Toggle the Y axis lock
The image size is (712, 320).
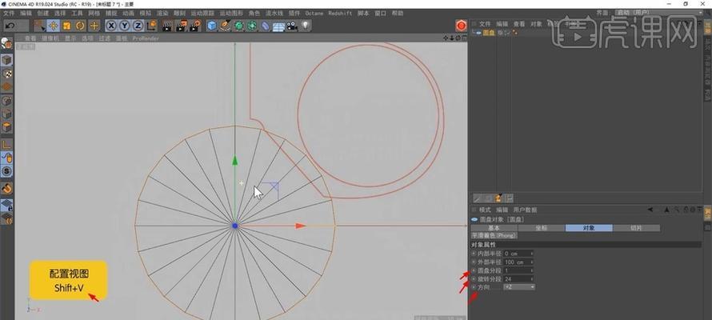125,26
